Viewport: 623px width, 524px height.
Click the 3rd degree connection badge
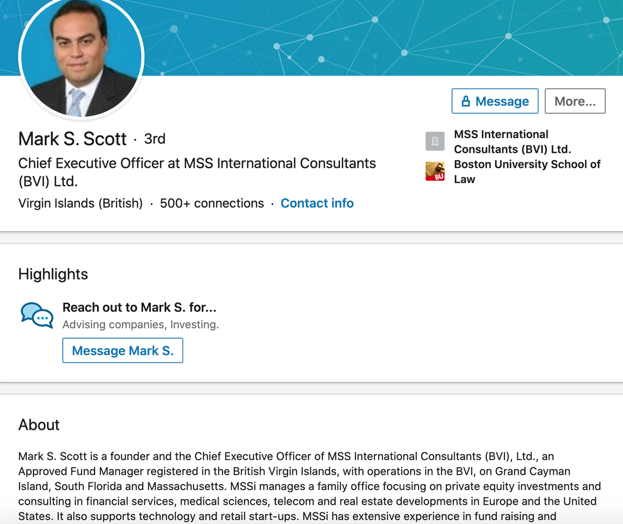click(x=154, y=139)
